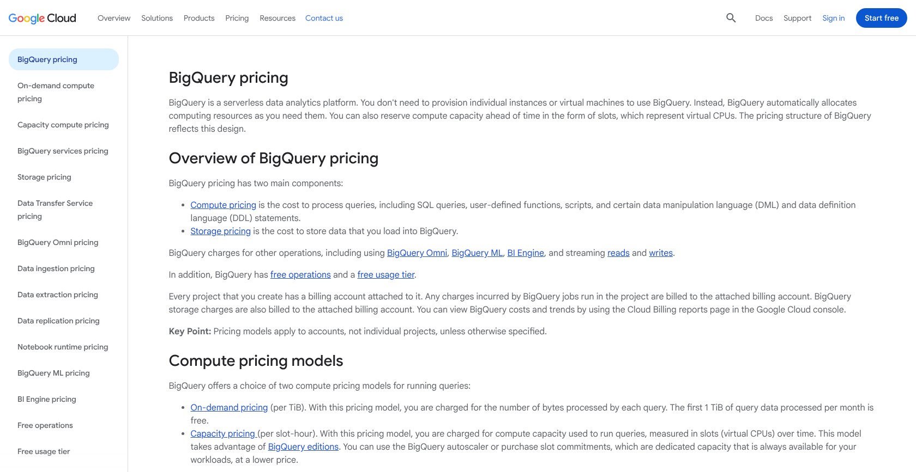Open the Overview menu in top navigation
Viewport: 916px width, 472px height.
[114, 18]
